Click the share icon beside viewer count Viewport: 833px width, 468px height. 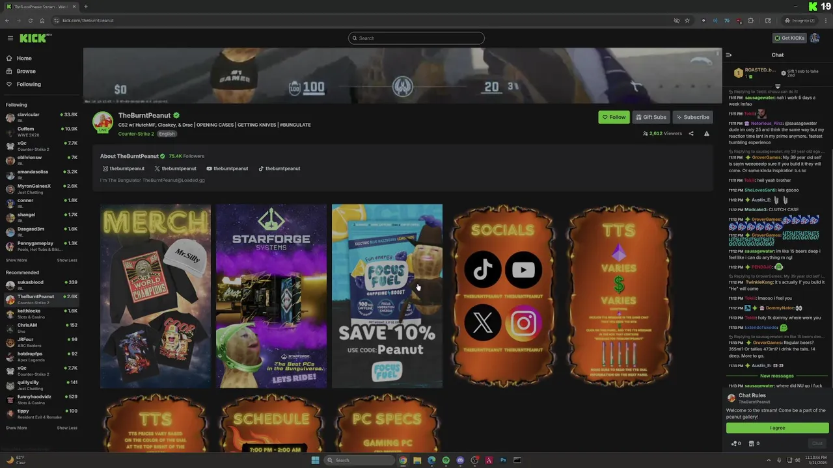click(691, 133)
